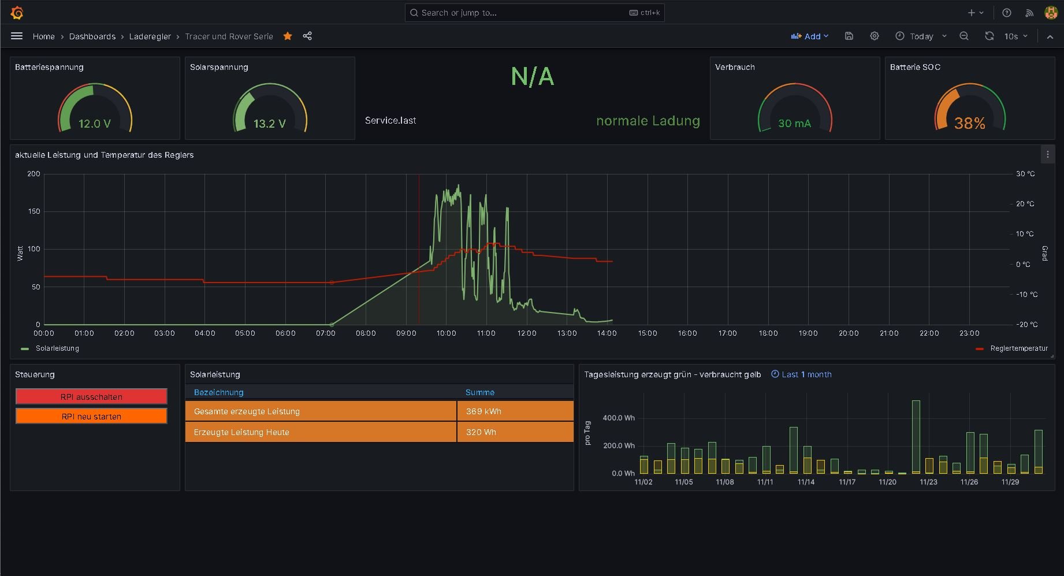Open the Today time range picker

pyautogui.click(x=921, y=36)
